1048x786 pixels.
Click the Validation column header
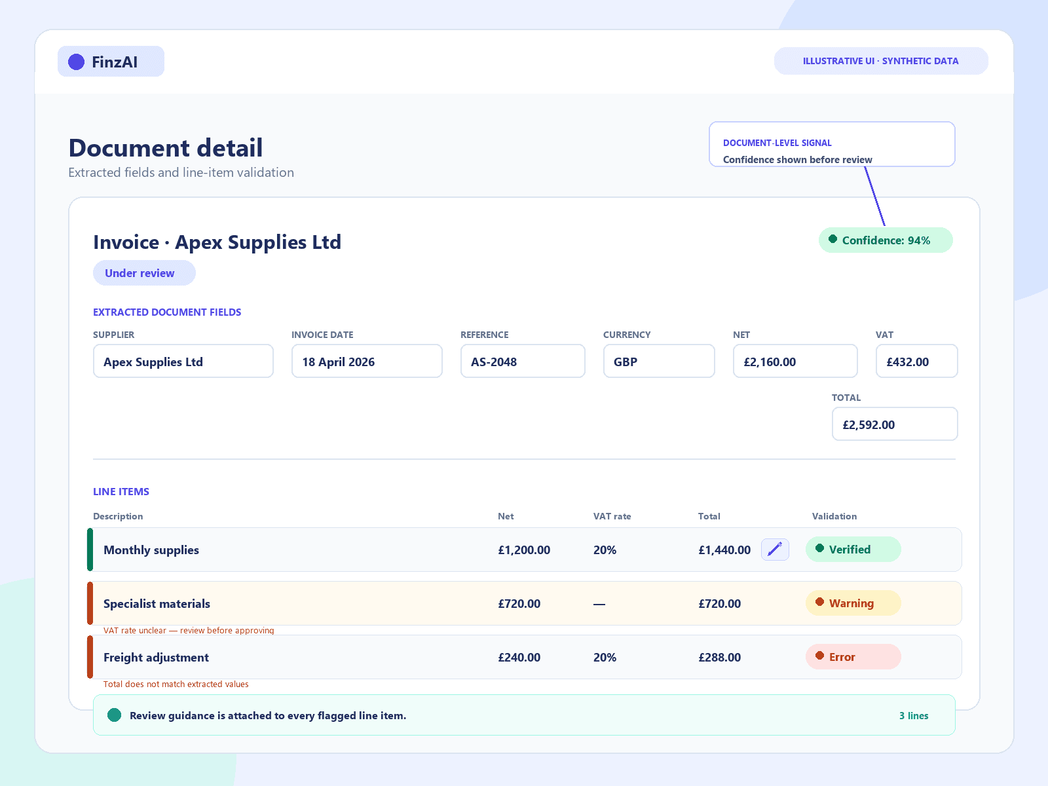(834, 516)
